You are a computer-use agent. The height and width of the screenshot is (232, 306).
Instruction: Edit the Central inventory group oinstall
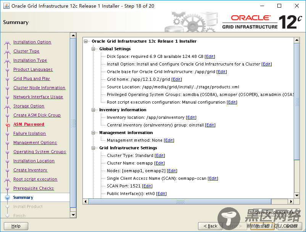click(x=210, y=125)
